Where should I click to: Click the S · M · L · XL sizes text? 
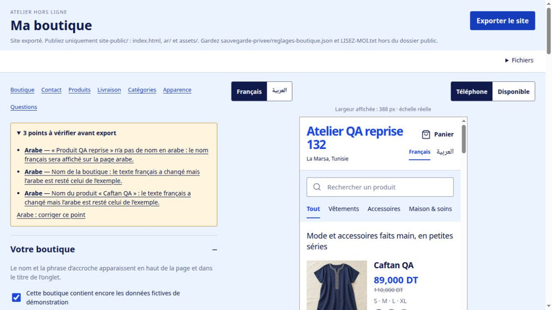[x=390, y=301]
